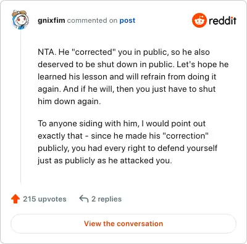Screen dimensions: 247x244
Task: Click the vertical comment thread line
Action: tap(20, 107)
